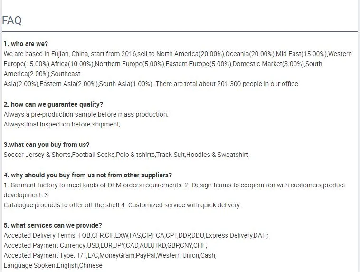Click the line mentioning 201-300 people in office

coord(152,84)
